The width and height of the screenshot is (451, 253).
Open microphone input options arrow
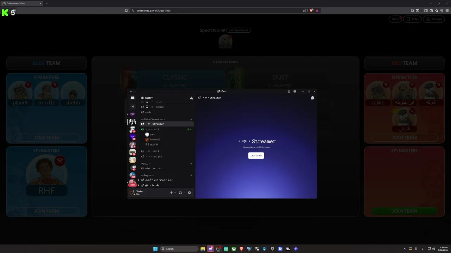click(175, 193)
